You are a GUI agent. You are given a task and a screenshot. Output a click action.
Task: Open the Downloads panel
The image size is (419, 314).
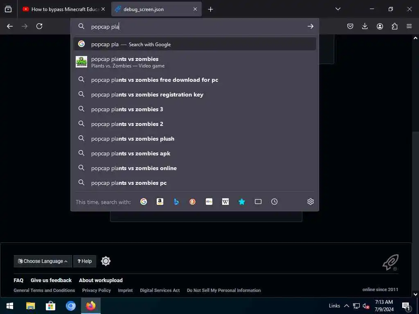coord(365,26)
